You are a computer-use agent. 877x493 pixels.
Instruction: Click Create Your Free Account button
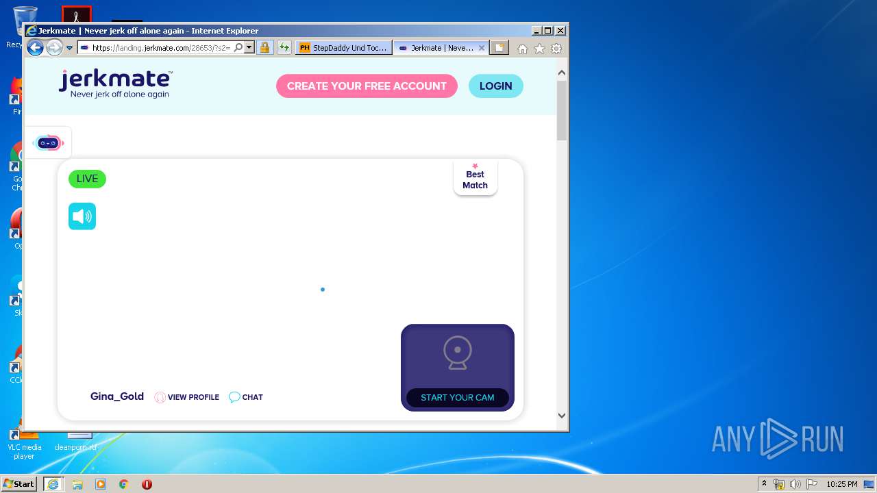(367, 86)
